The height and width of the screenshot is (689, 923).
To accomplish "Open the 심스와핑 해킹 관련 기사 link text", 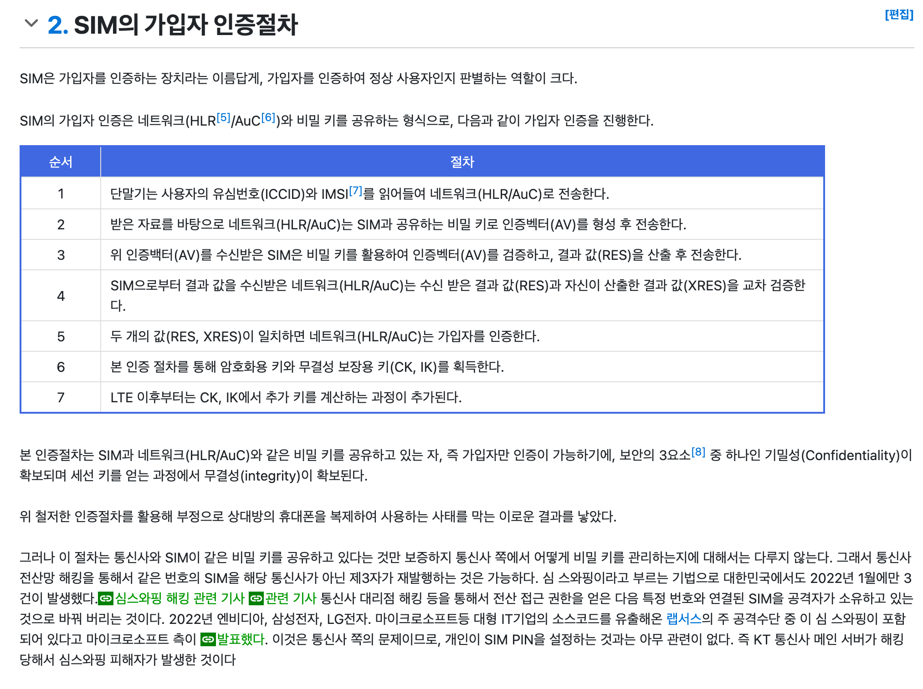I will [179, 598].
